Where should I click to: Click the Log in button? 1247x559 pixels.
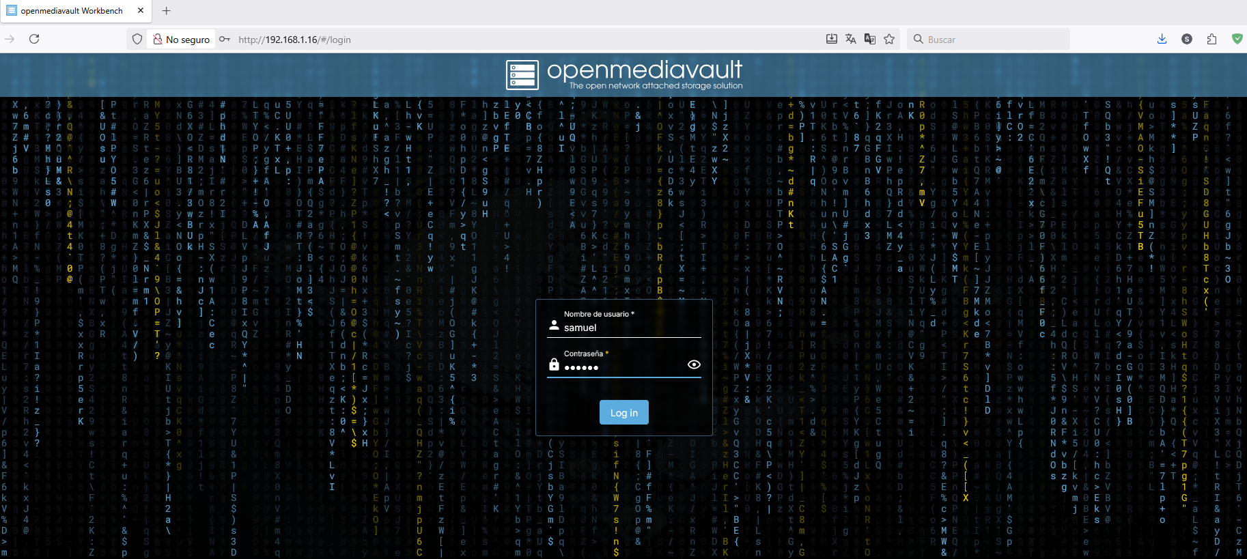(x=623, y=412)
